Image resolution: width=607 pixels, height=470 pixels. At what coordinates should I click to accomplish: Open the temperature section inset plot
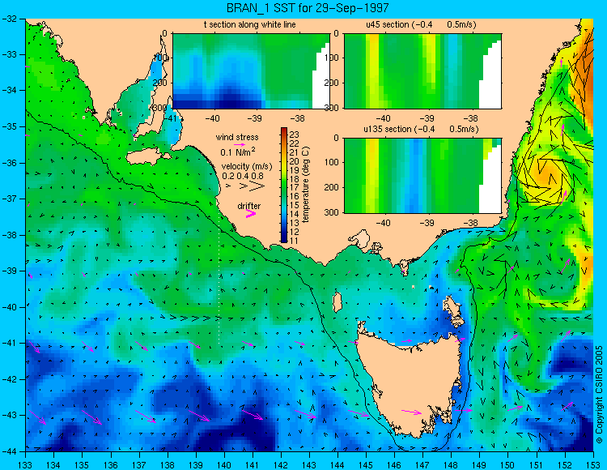coord(251,71)
